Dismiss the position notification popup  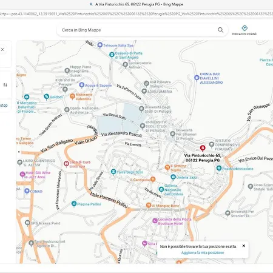244,246
